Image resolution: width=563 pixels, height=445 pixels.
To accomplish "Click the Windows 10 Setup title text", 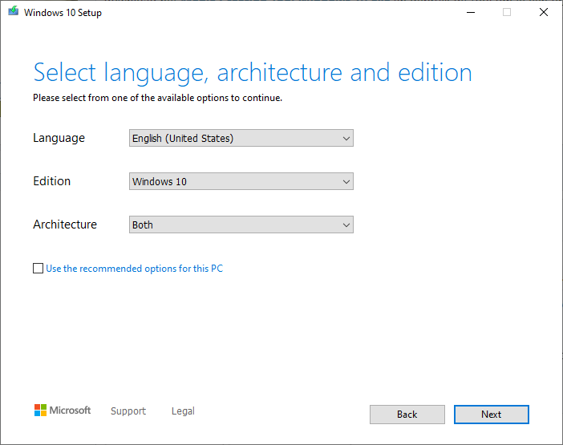I will [x=63, y=13].
